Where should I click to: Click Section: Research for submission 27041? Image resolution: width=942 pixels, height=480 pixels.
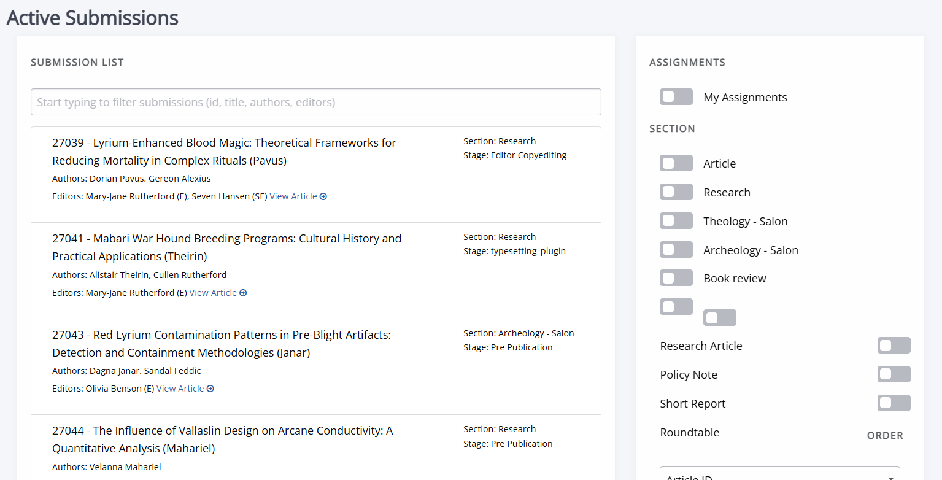pos(500,237)
